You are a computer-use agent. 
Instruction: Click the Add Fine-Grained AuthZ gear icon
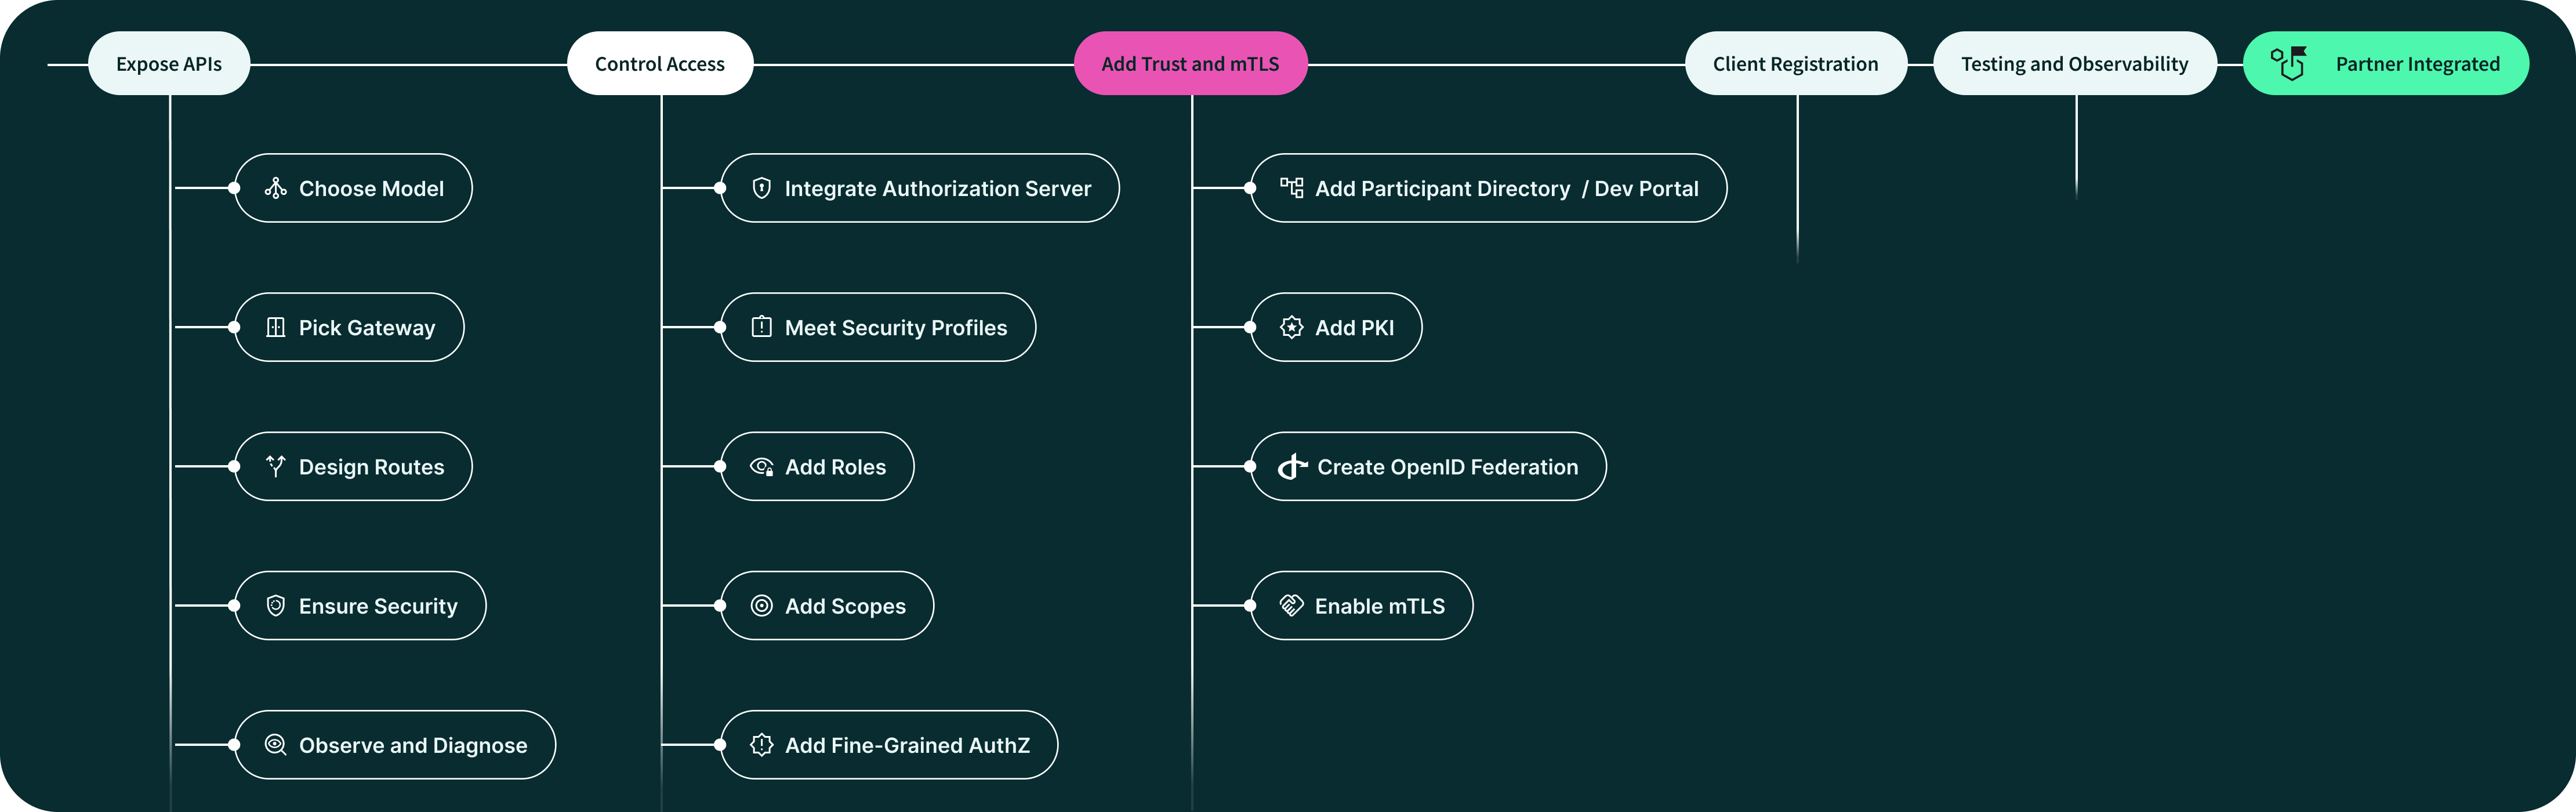pos(762,745)
